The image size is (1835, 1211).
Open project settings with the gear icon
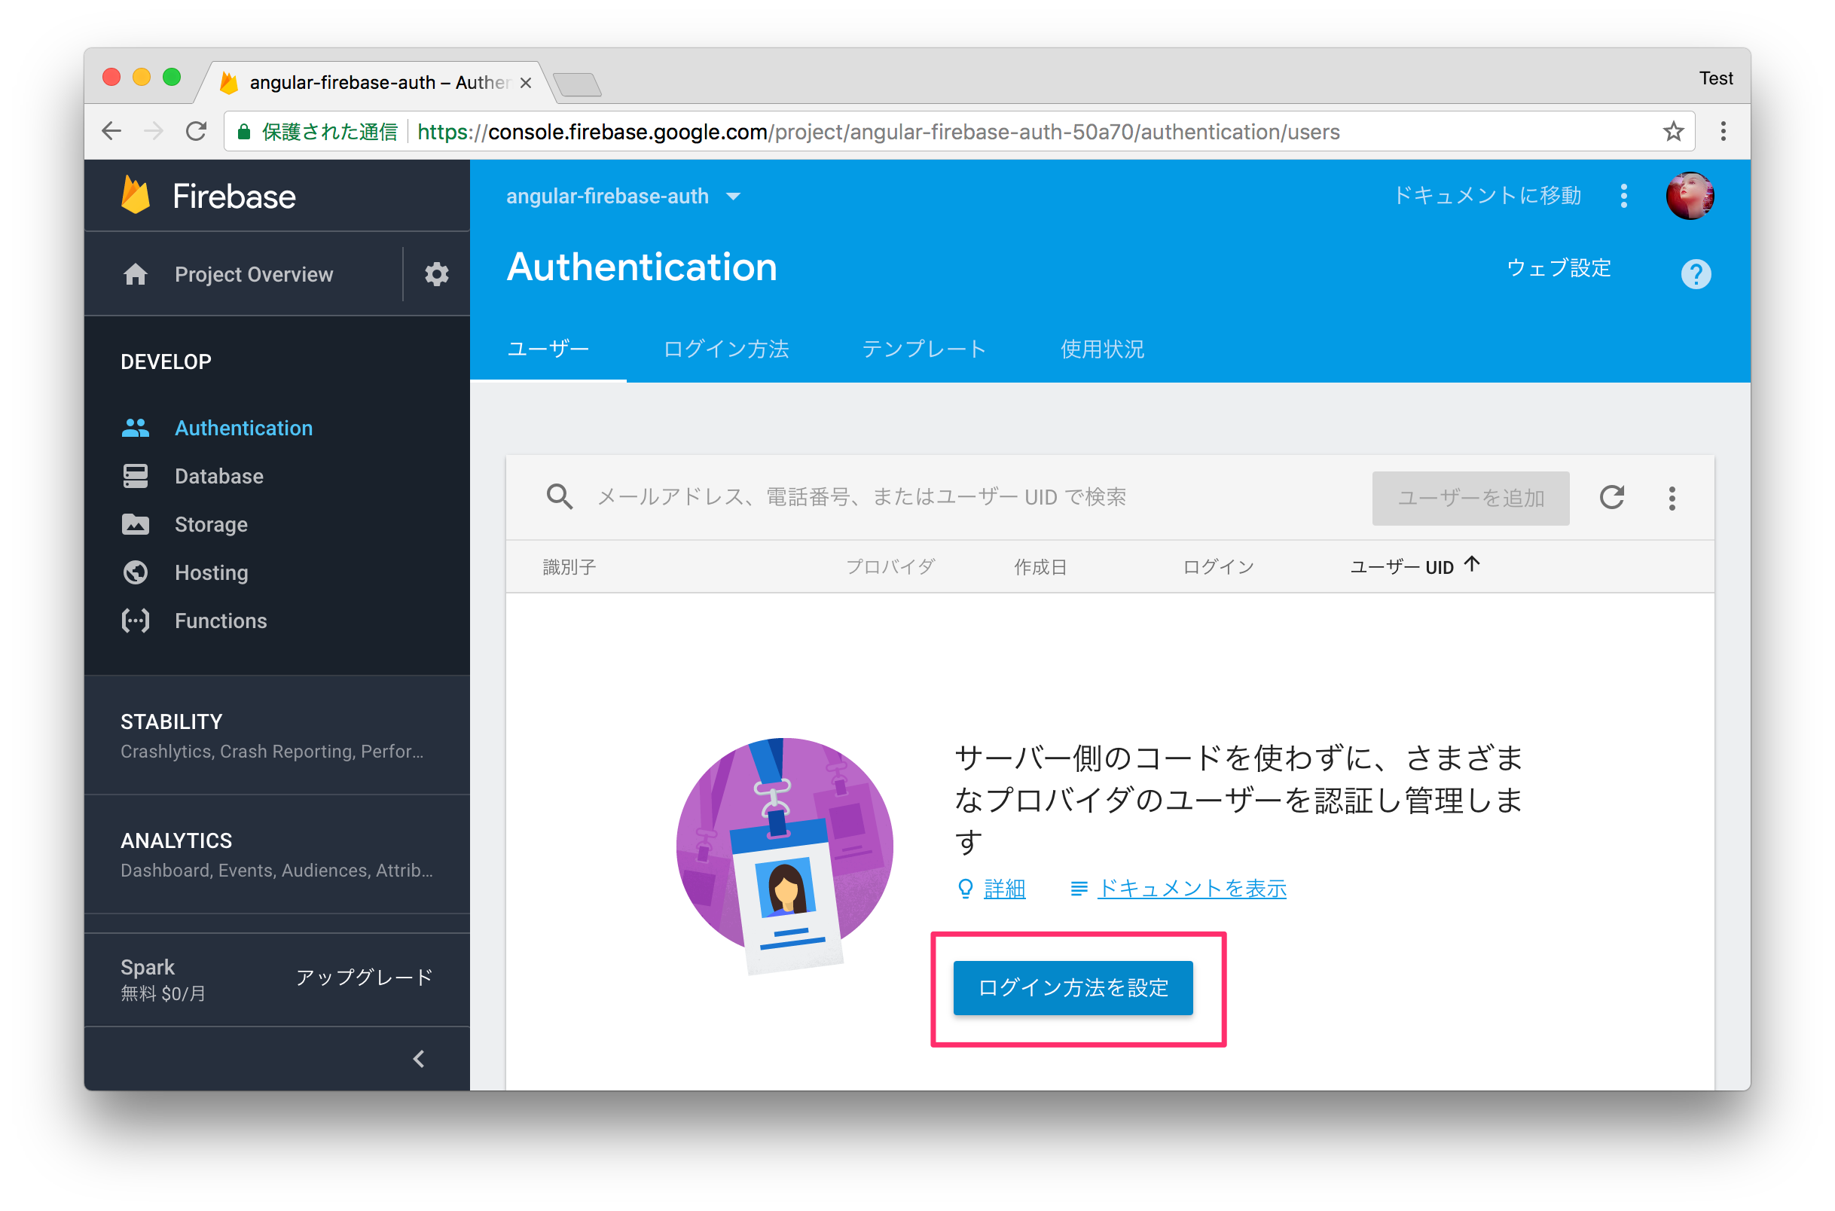pyautogui.click(x=436, y=274)
